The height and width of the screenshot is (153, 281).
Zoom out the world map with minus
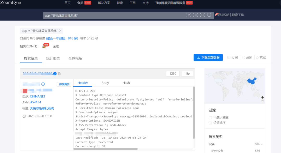tap(262, 101)
